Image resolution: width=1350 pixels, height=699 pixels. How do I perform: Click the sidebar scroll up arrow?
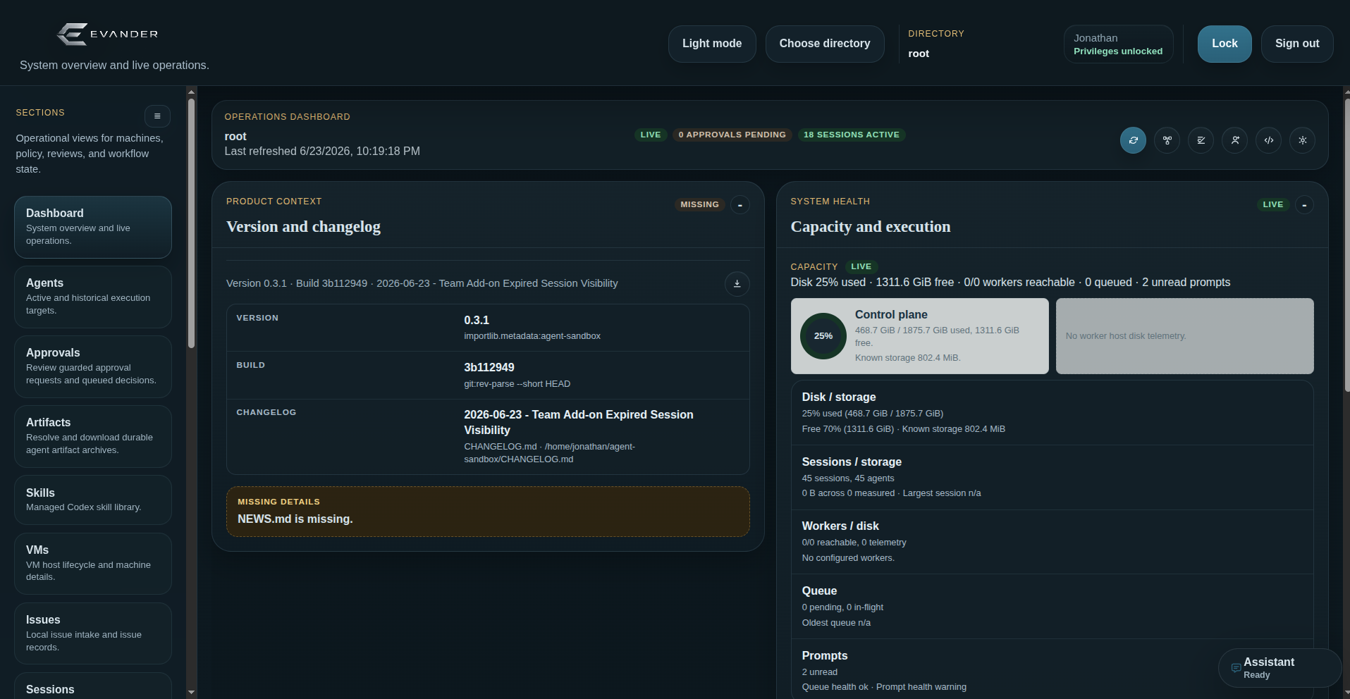pos(191,92)
